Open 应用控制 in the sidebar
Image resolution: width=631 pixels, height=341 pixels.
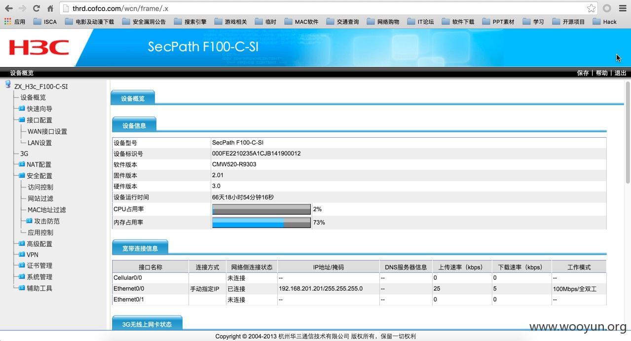click(x=40, y=233)
